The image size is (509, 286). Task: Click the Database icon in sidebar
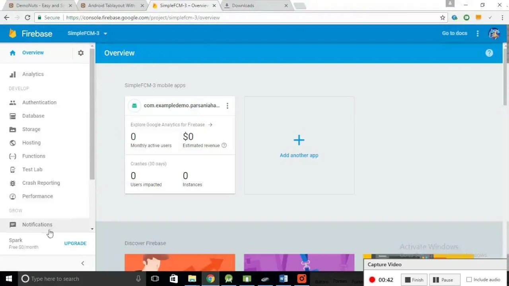tap(13, 116)
